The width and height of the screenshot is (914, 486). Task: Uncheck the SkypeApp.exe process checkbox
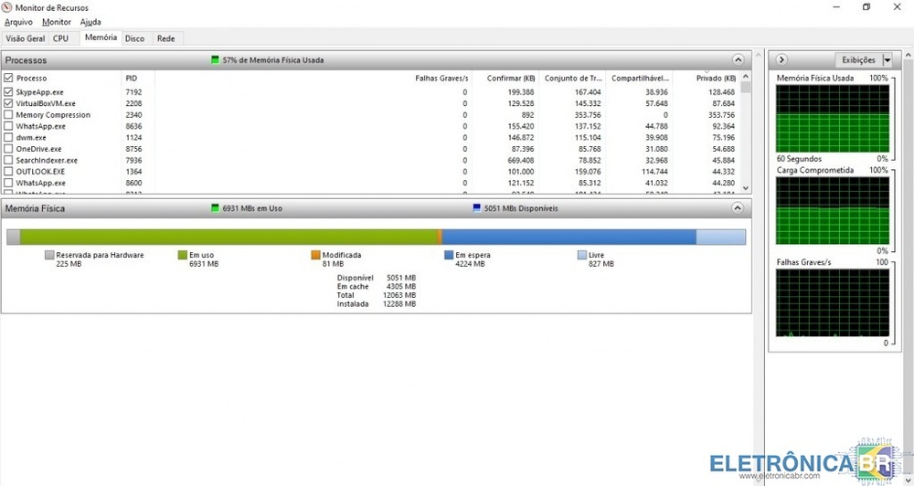(9, 92)
